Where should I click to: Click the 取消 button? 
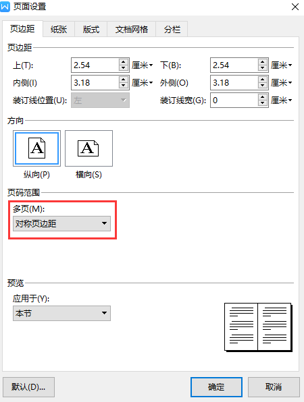tap(274, 386)
